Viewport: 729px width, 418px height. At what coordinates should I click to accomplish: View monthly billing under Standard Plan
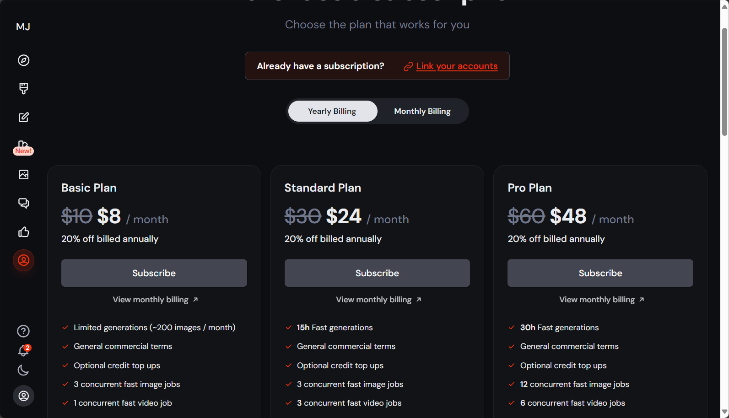tap(378, 300)
